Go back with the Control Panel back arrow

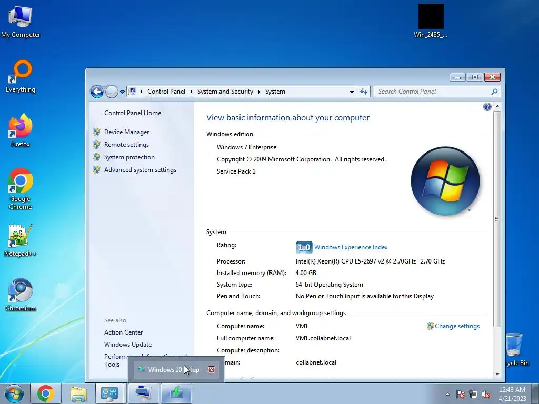(x=97, y=92)
